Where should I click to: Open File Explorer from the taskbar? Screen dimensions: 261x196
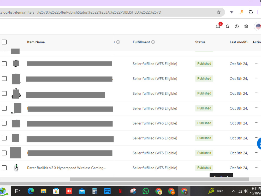tap(43, 191)
